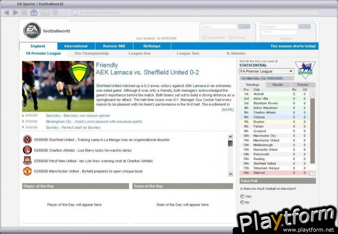Screen dimensions: 338x234
Task: Click the mail envelope toolbar icon
Action: (x=45, y=13)
